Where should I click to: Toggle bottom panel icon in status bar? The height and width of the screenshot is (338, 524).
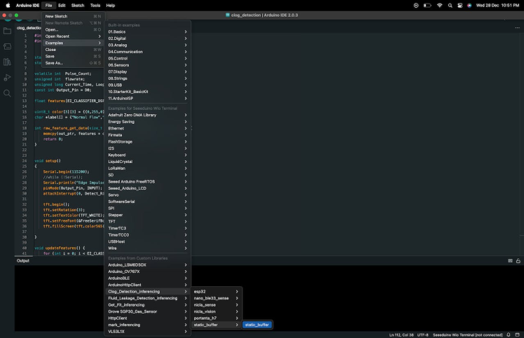(518, 335)
